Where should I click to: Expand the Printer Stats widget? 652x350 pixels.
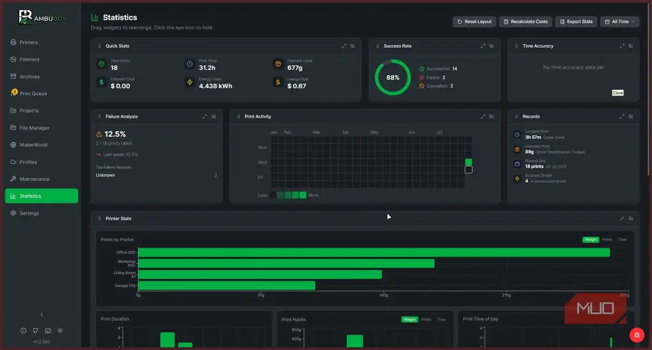coord(622,219)
